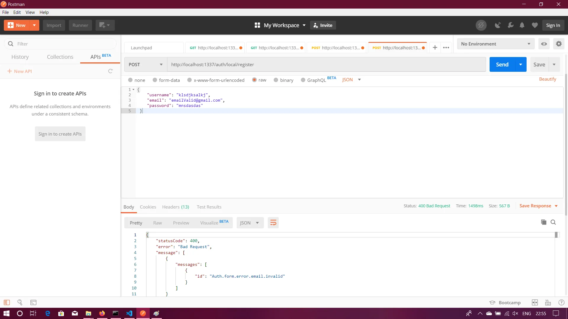Choose the none body option
The image size is (568, 319).
tap(136, 80)
